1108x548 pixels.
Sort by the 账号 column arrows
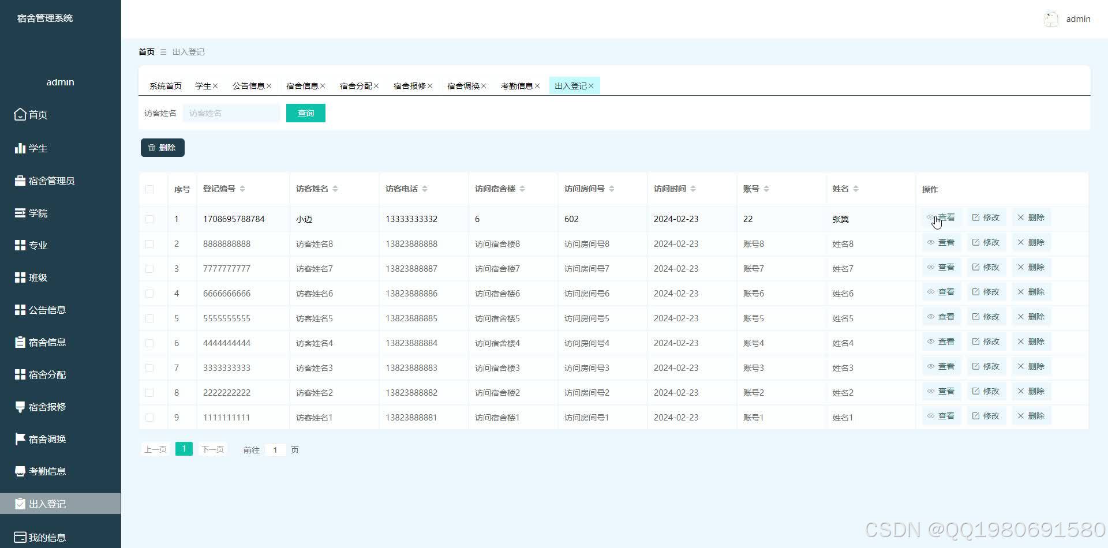coord(766,189)
